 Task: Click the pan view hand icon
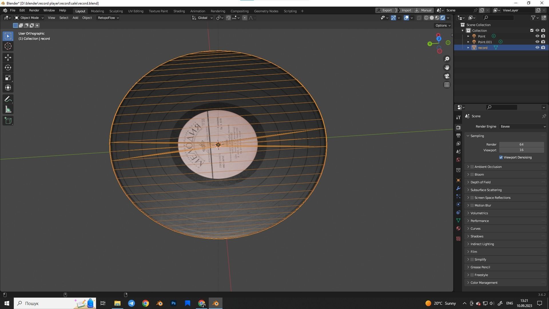pyautogui.click(x=447, y=68)
